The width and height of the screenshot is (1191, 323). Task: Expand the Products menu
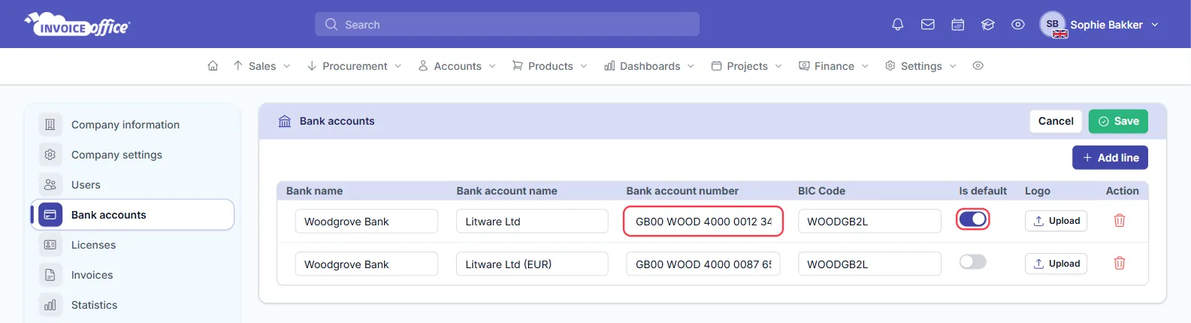pos(550,66)
